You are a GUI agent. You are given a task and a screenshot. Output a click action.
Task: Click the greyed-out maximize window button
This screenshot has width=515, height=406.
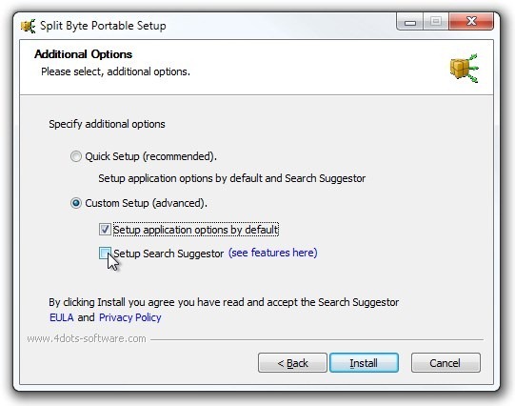coord(436,22)
